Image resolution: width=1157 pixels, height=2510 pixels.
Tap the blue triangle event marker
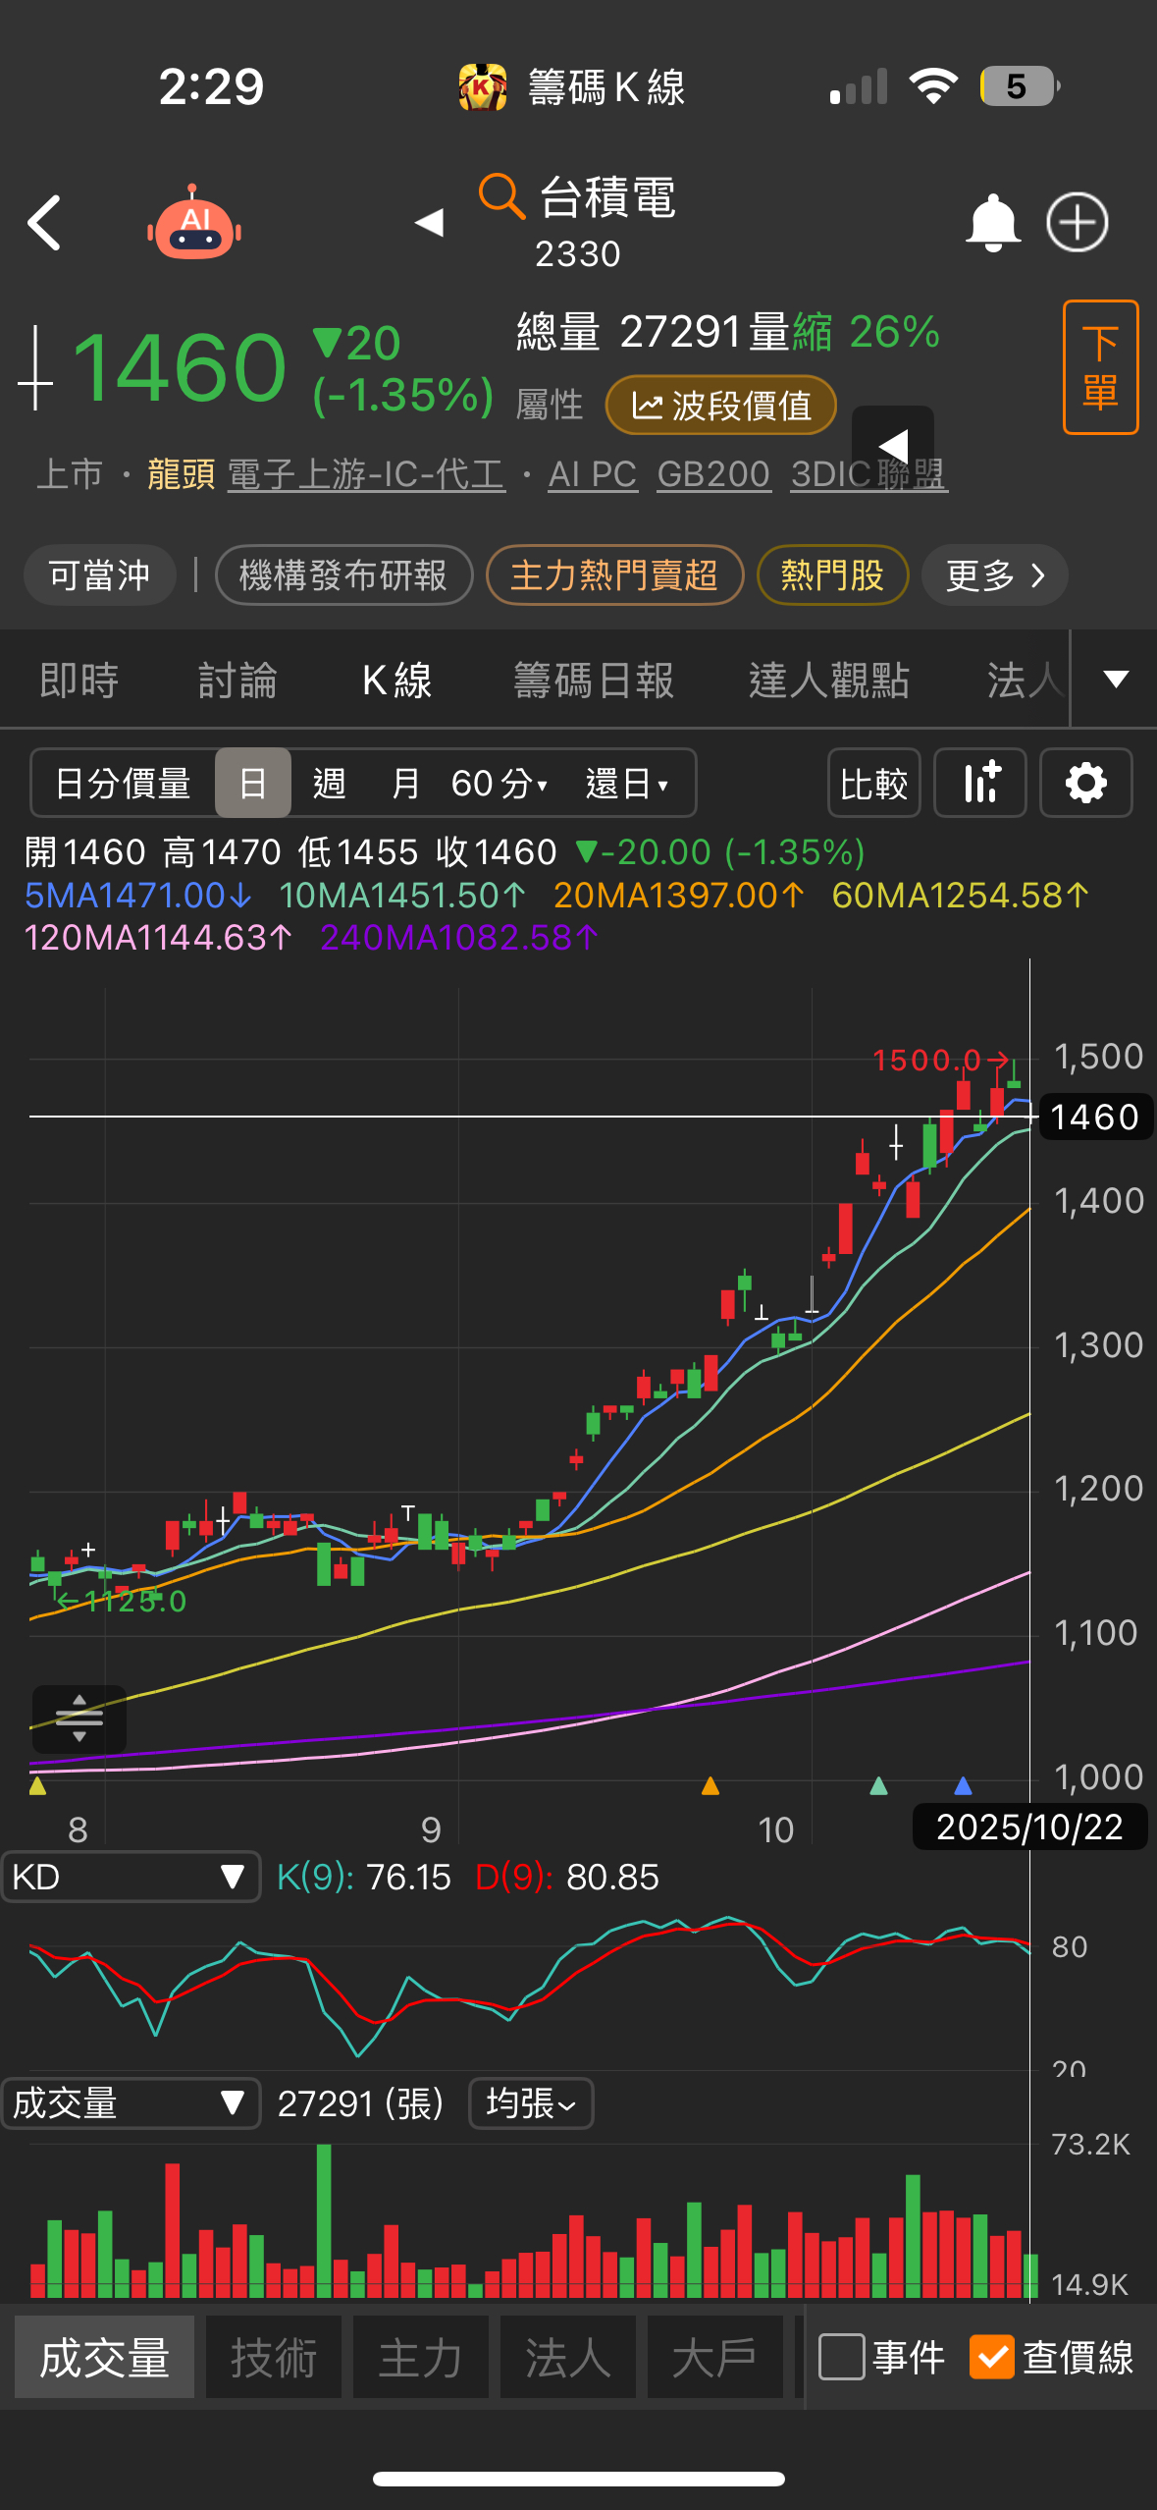(963, 1785)
